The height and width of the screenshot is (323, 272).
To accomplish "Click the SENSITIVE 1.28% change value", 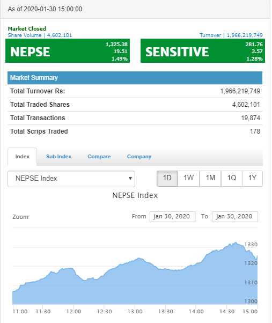I will point(254,59).
